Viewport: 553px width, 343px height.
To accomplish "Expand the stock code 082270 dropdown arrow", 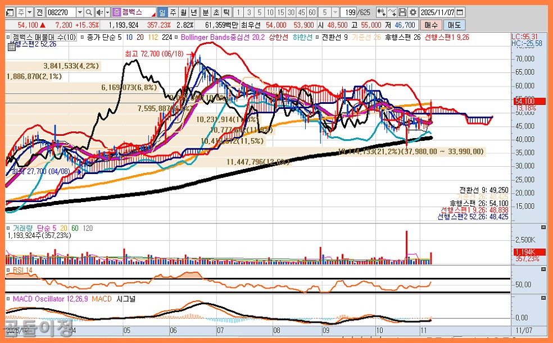I will pyautogui.click(x=80, y=13).
